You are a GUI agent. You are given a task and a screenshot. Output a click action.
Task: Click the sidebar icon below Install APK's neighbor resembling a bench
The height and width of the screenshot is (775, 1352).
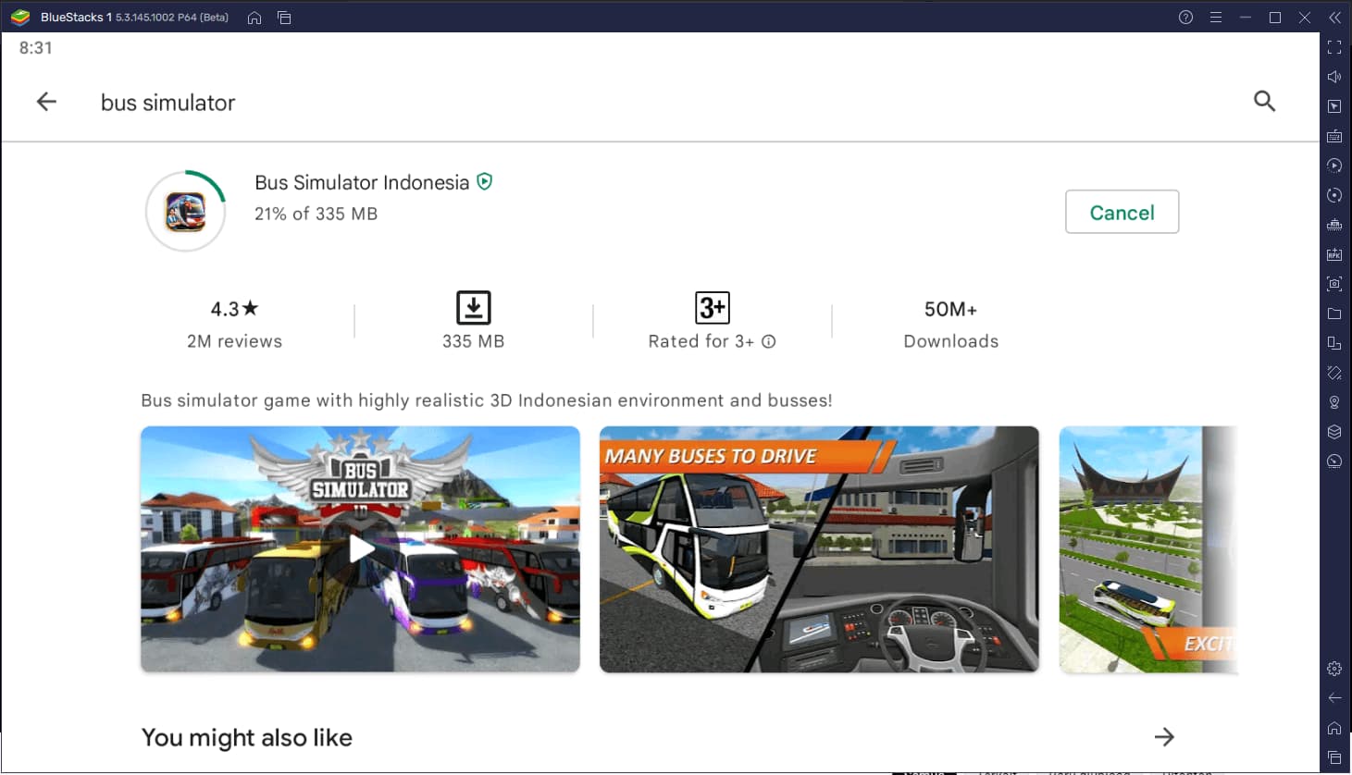1334,225
